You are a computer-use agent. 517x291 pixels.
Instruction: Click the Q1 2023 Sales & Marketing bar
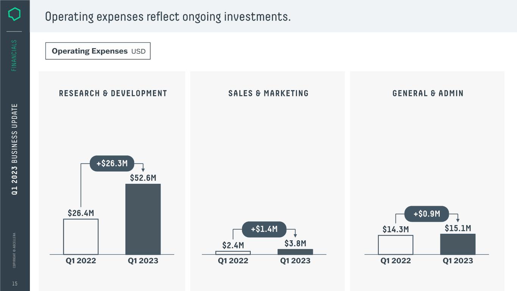(295, 252)
